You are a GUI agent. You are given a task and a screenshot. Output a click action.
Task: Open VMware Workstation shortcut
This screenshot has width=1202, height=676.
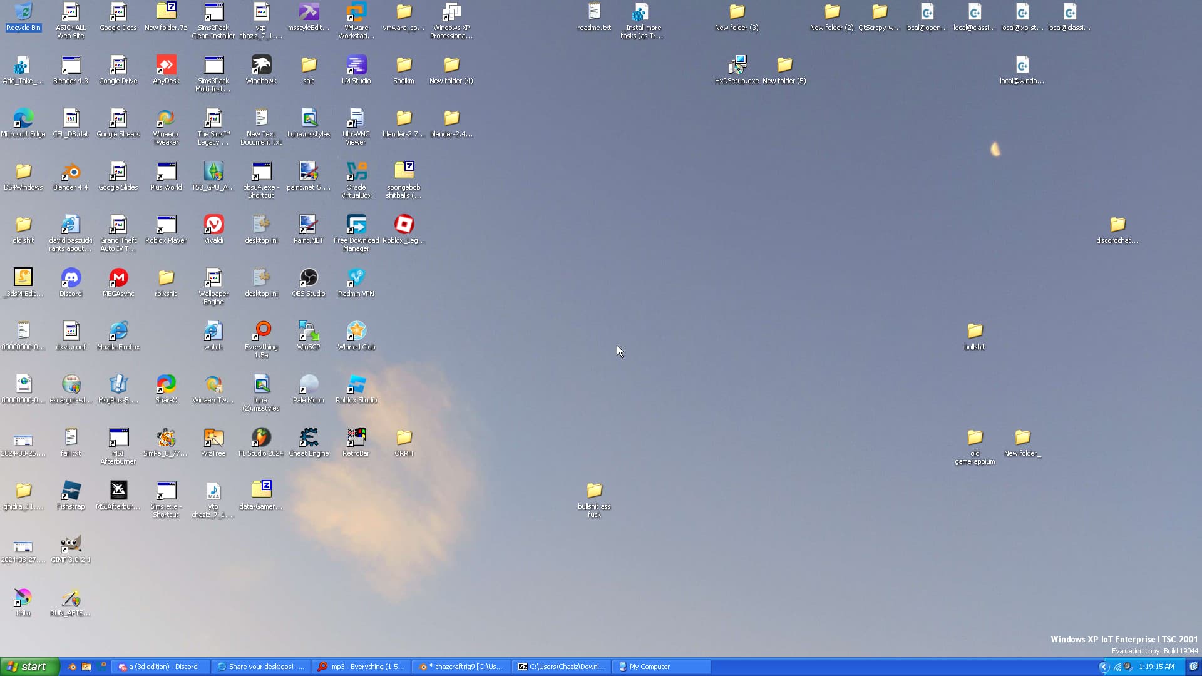pyautogui.click(x=356, y=21)
